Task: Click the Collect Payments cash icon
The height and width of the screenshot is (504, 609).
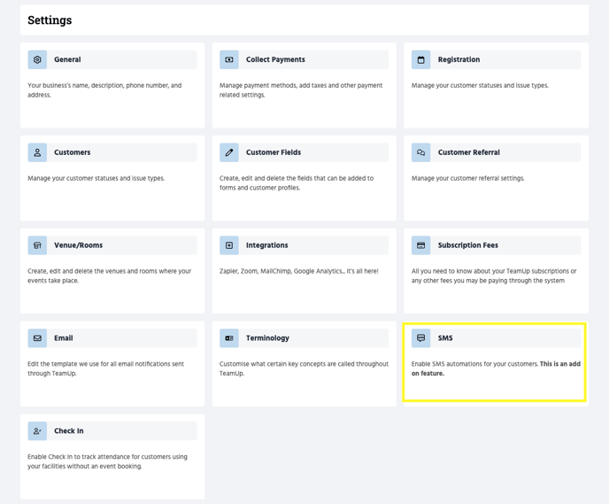Action: 229,60
